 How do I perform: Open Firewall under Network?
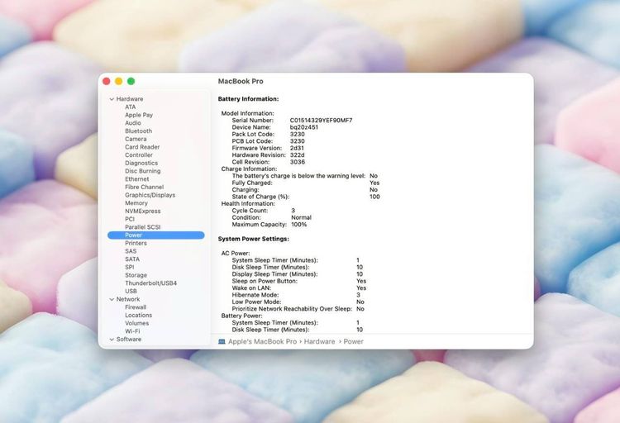pos(136,307)
